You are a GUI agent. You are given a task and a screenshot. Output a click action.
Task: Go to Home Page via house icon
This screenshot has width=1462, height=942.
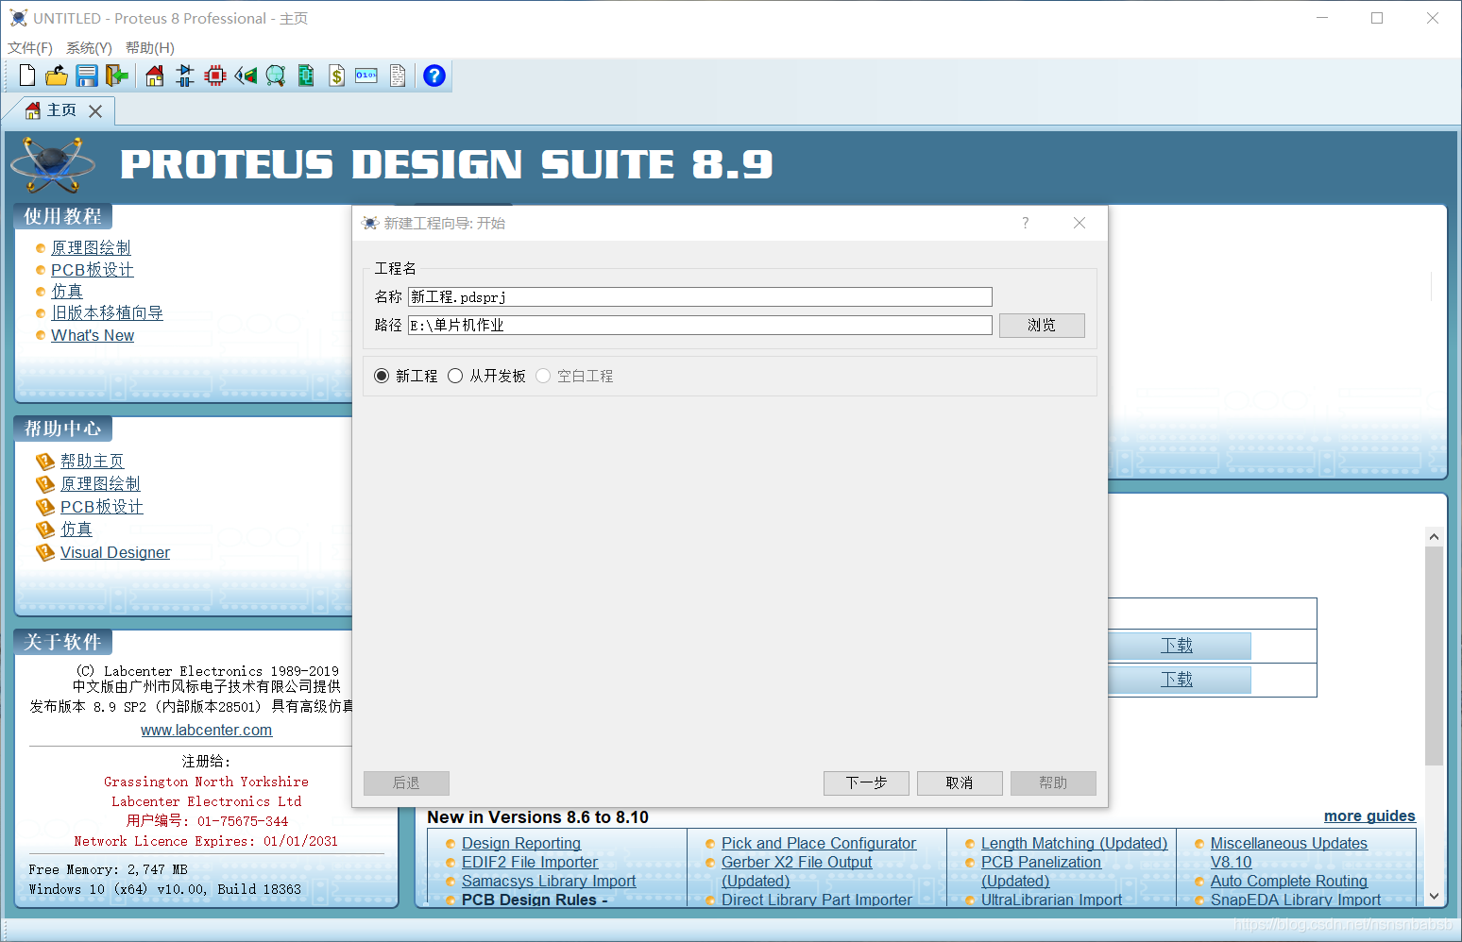pos(155,76)
